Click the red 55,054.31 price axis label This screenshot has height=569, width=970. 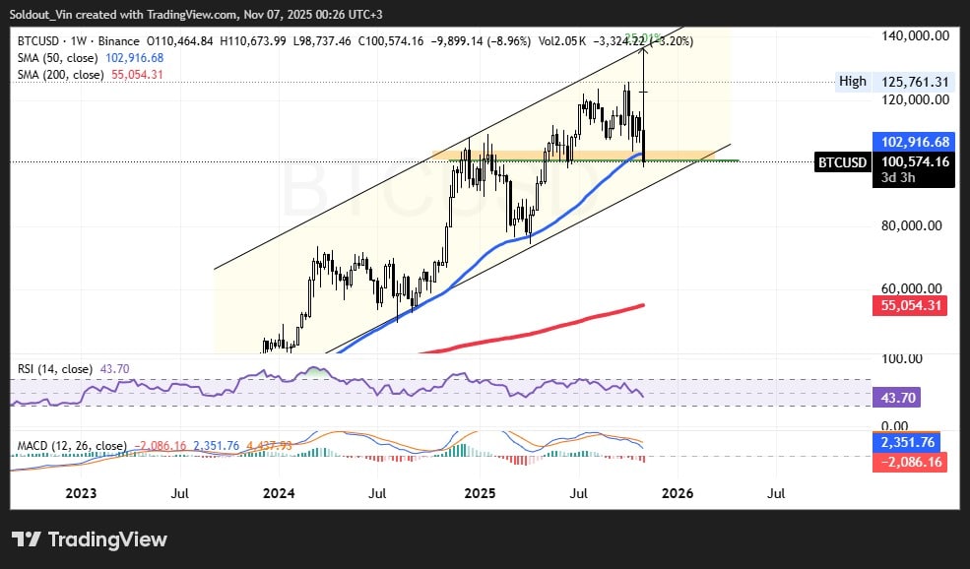(912, 306)
